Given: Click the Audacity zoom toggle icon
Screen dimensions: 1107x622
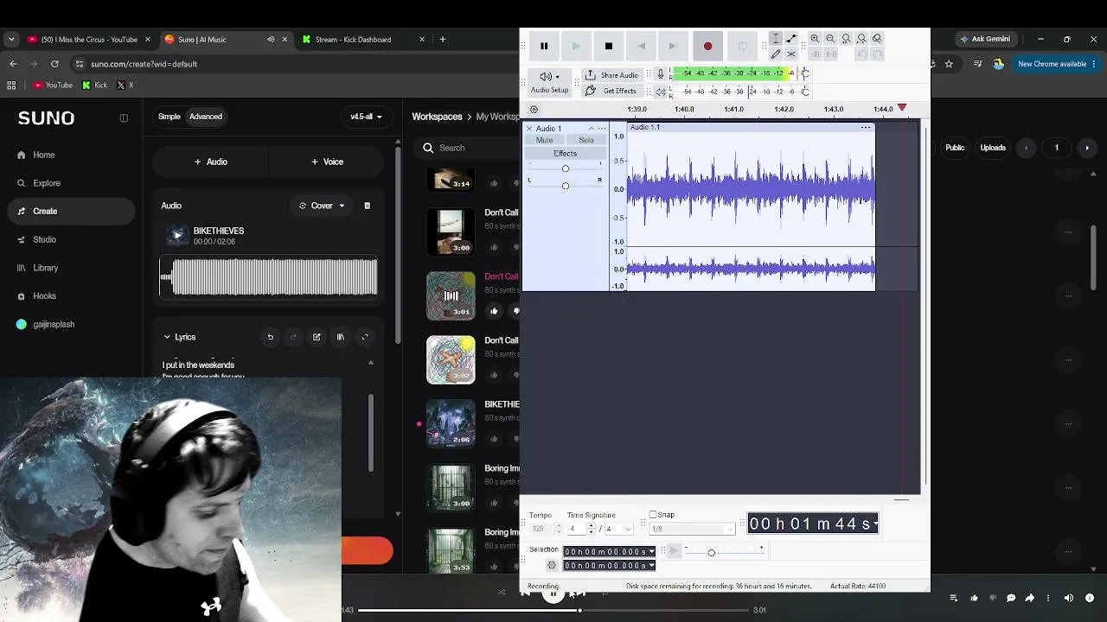Looking at the screenshot, I should tap(877, 39).
